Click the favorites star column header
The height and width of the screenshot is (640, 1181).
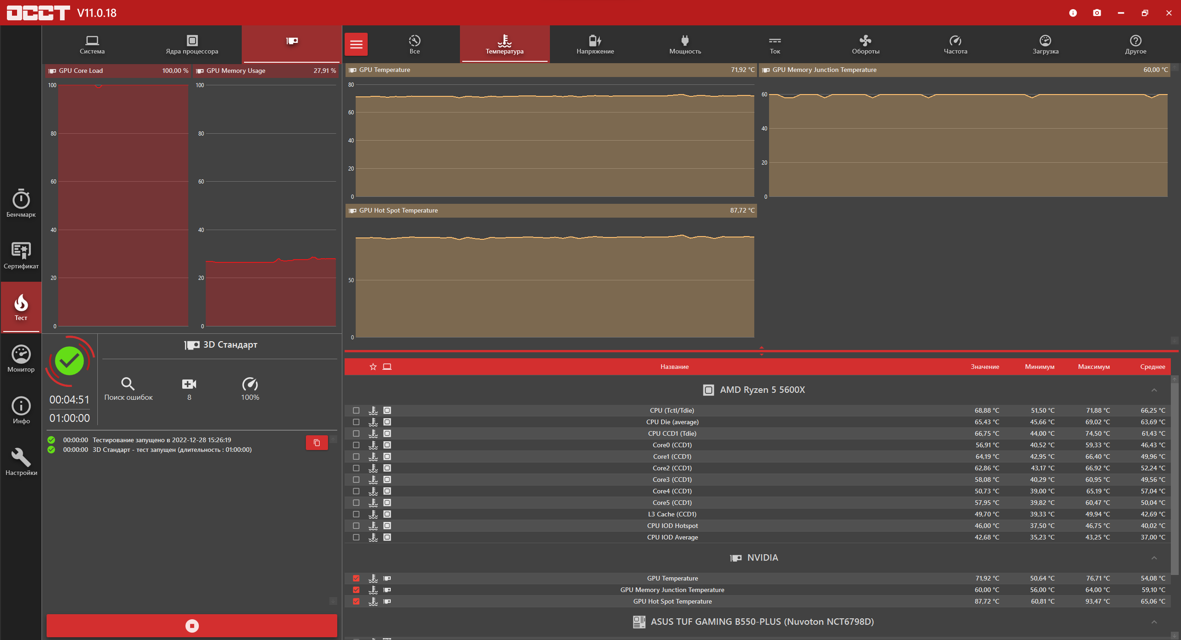pyautogui.click(x=373, y=367)
